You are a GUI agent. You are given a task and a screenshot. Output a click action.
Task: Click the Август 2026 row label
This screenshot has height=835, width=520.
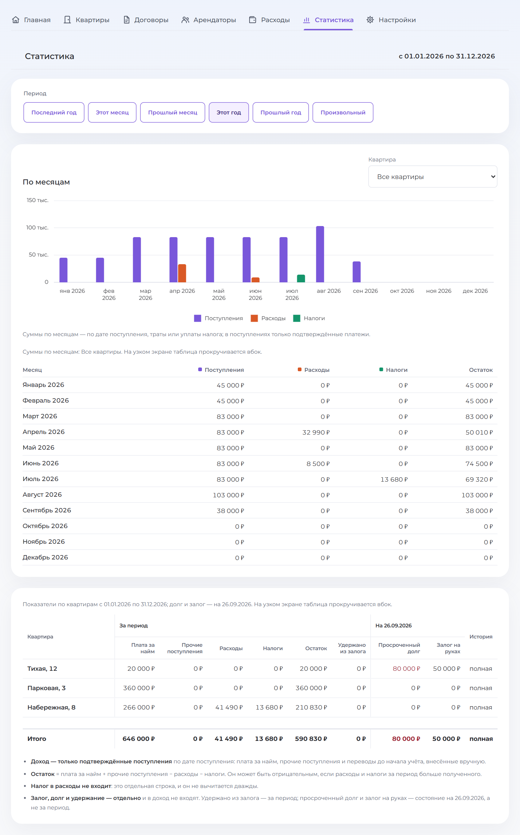click(42, 495)
